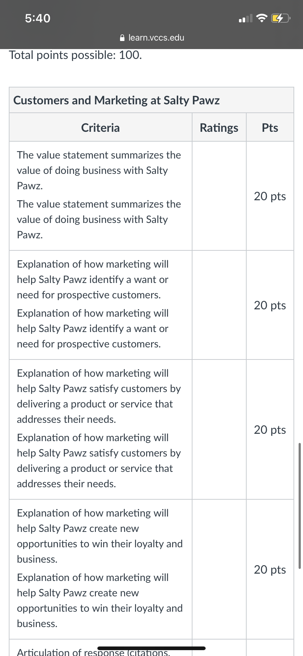
Task: Click 20 pts for loyalty and business row
Action: click(x=270, y=570)
